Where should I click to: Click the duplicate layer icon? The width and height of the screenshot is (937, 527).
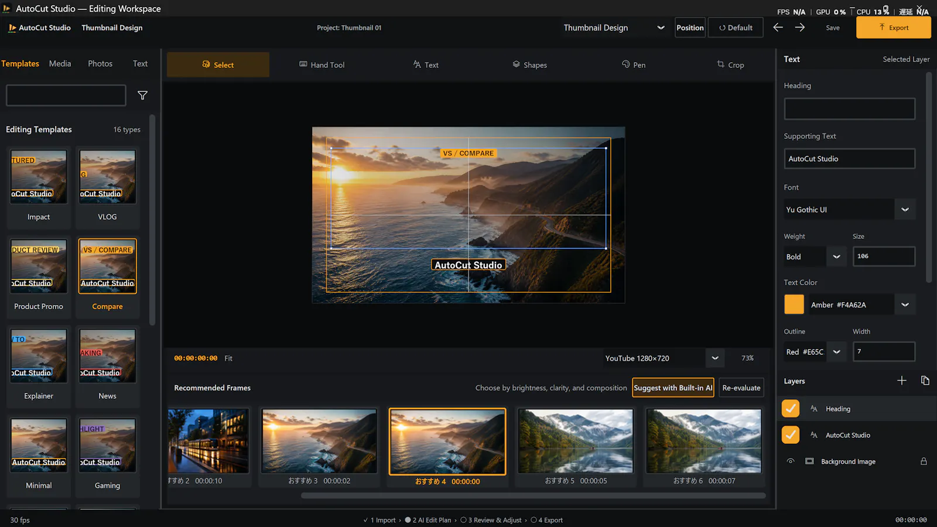925,381
